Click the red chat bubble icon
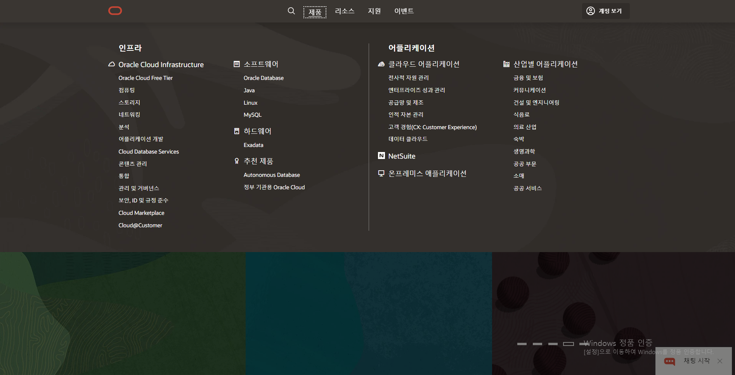The height and width of the screenshot is (375, 735). 669,361
